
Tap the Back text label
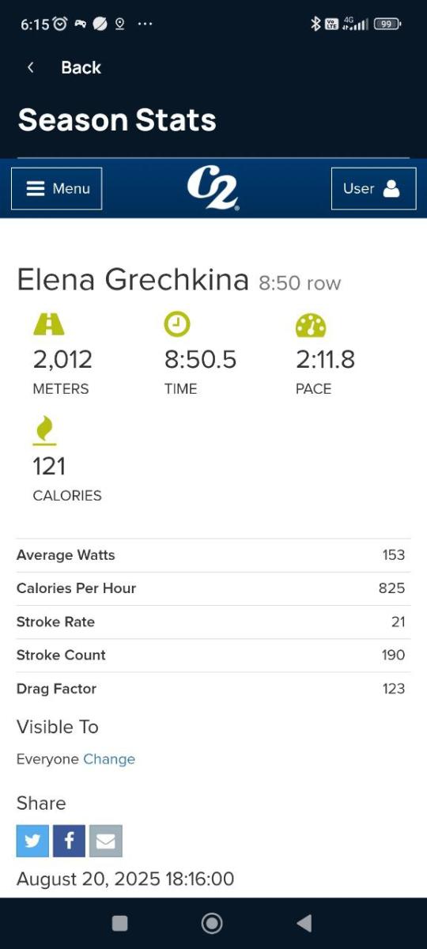pos(81,67)
